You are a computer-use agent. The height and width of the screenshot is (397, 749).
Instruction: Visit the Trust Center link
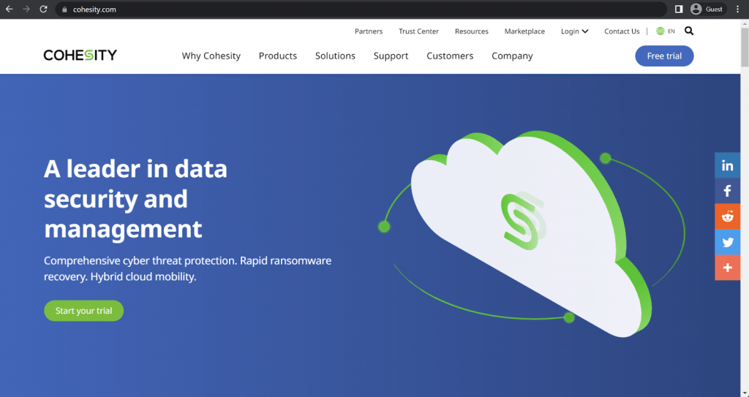click(x=419, y=31)
